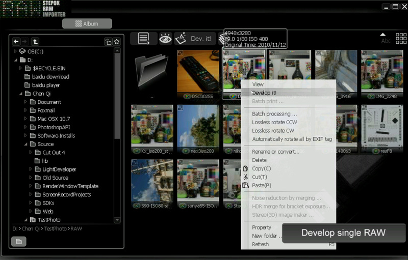Select the resF8 test chart thumbnail
Viewport: 408px width, 260px height.
coord(382,126)
